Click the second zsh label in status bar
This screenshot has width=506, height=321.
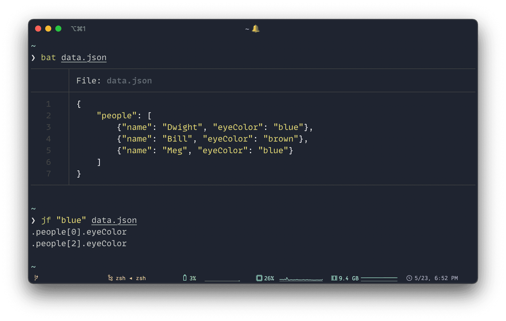(141, 278)
